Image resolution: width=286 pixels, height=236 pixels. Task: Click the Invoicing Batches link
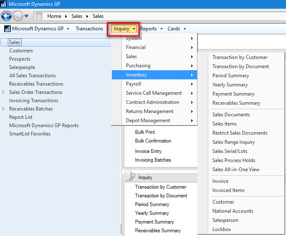pos(153,160)
